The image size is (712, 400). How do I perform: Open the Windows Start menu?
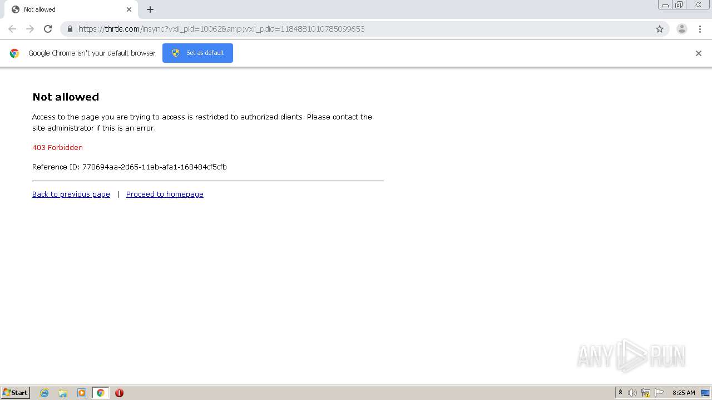pyautogui.click(x=16, y=393)
